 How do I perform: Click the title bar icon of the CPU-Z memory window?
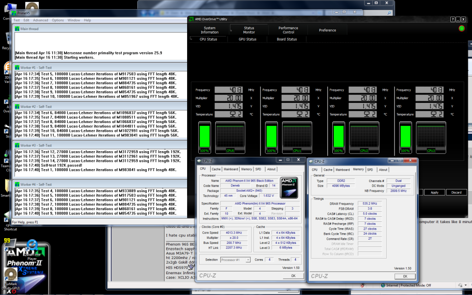(x=311, y=161)
